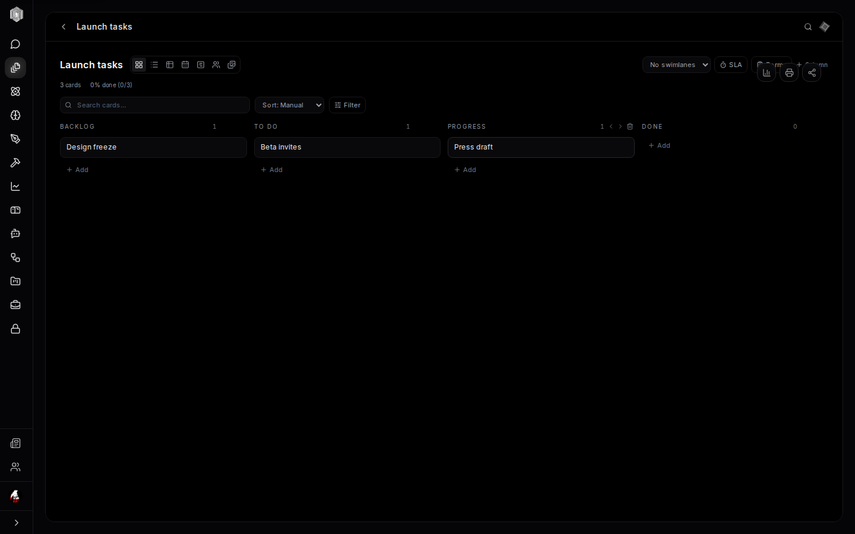The width and height of the screenshot is (855, 534).
Task: Click the printer icon button
Action: pyautogui.click(x=789, y=73)
